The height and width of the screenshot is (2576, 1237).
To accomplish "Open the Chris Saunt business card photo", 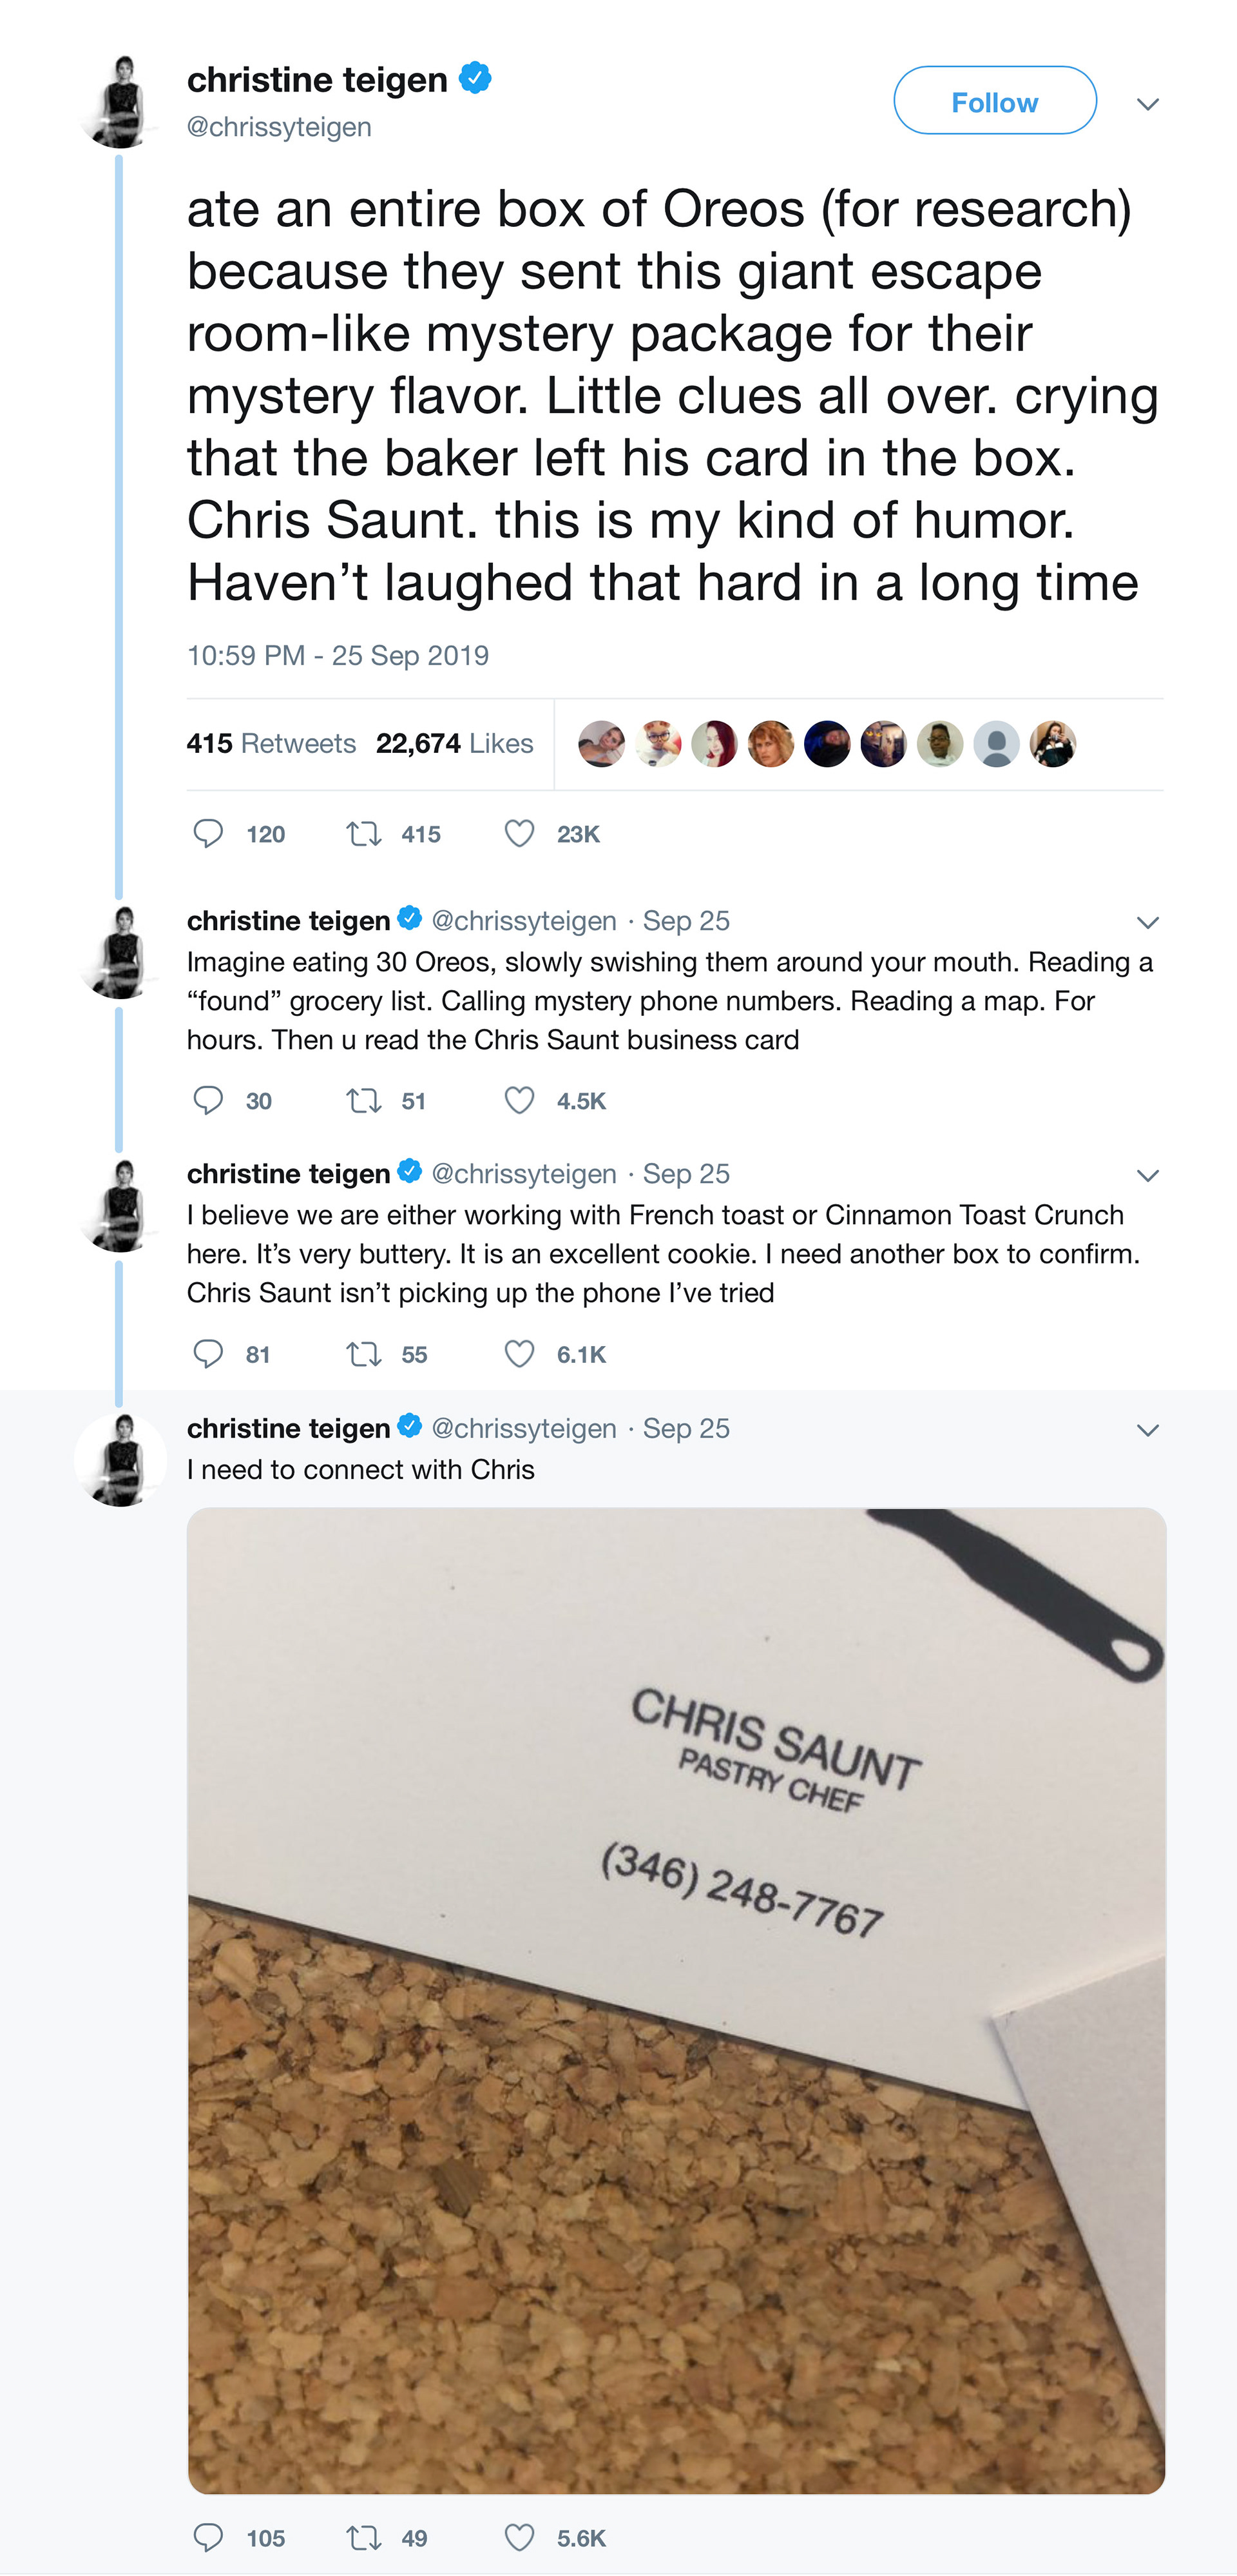I will coord(676,2000).
